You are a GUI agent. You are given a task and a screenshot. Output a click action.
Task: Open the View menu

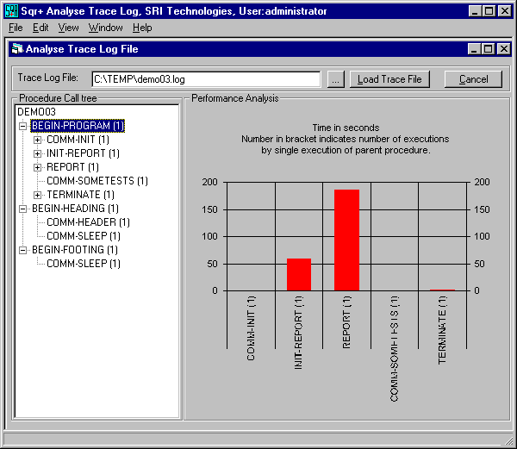click(x=68, y=28)
